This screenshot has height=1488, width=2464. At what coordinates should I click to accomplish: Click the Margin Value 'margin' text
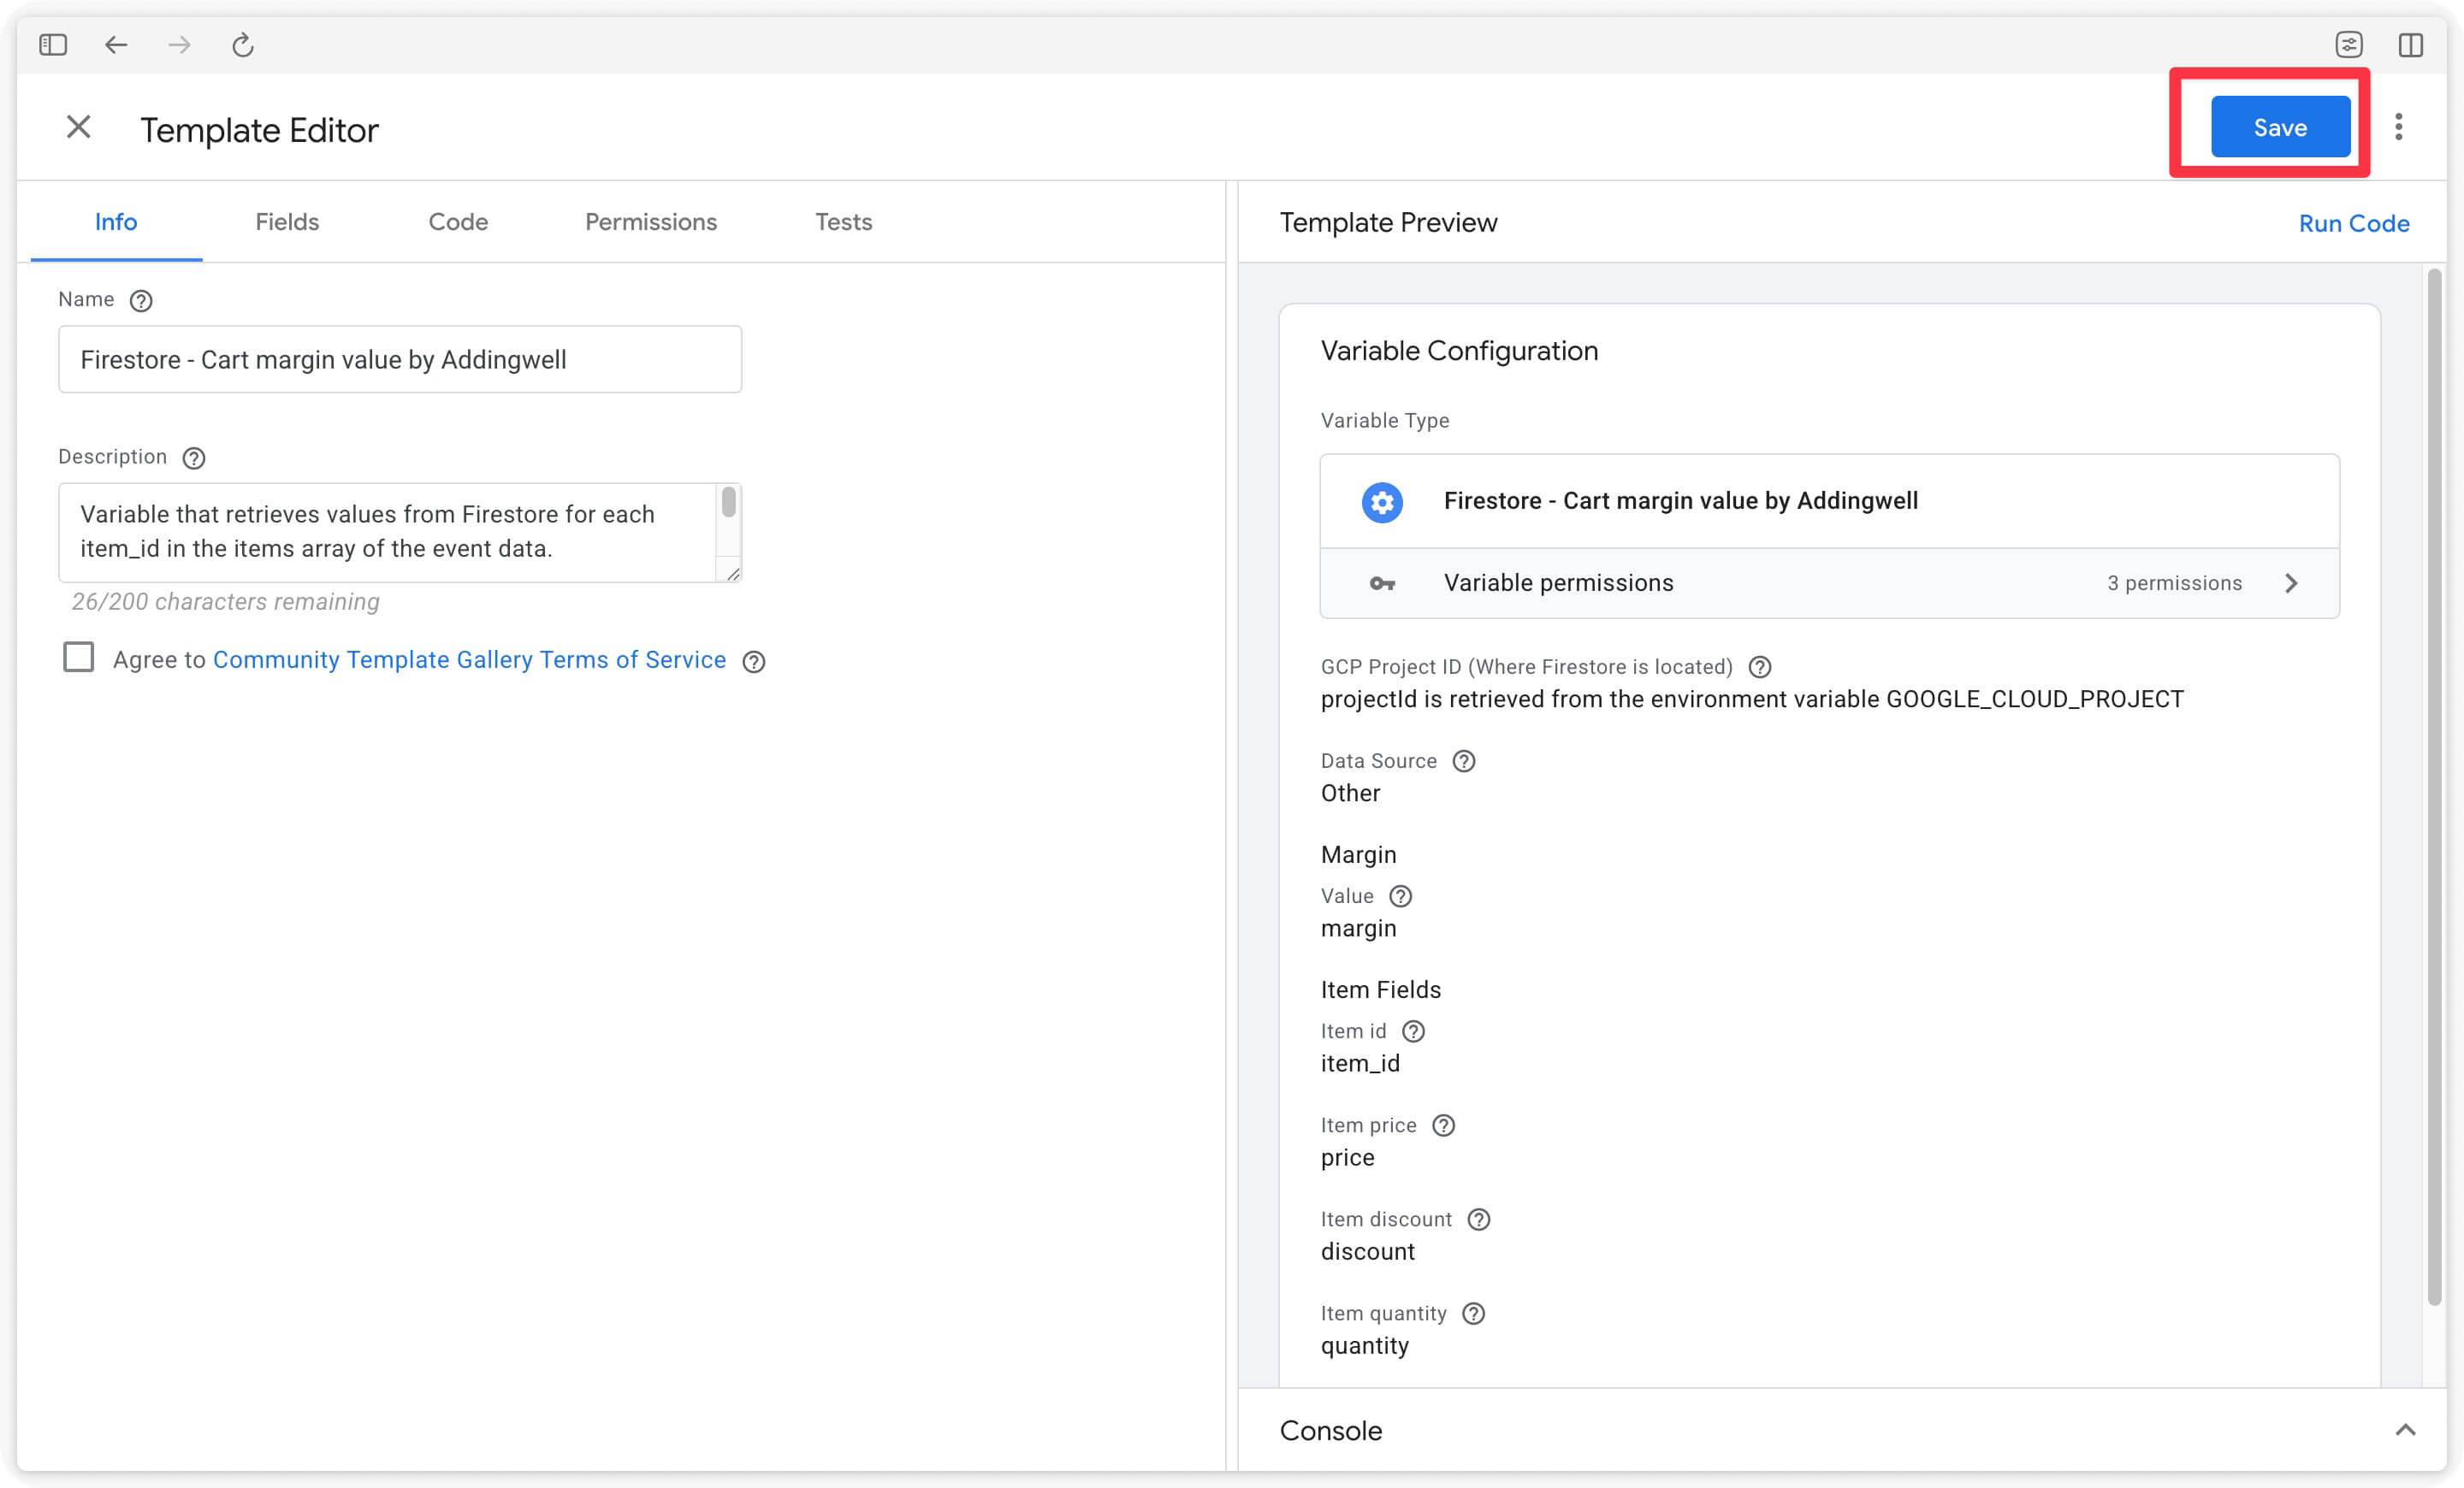pyautogui.click(x=1358, y=929)
